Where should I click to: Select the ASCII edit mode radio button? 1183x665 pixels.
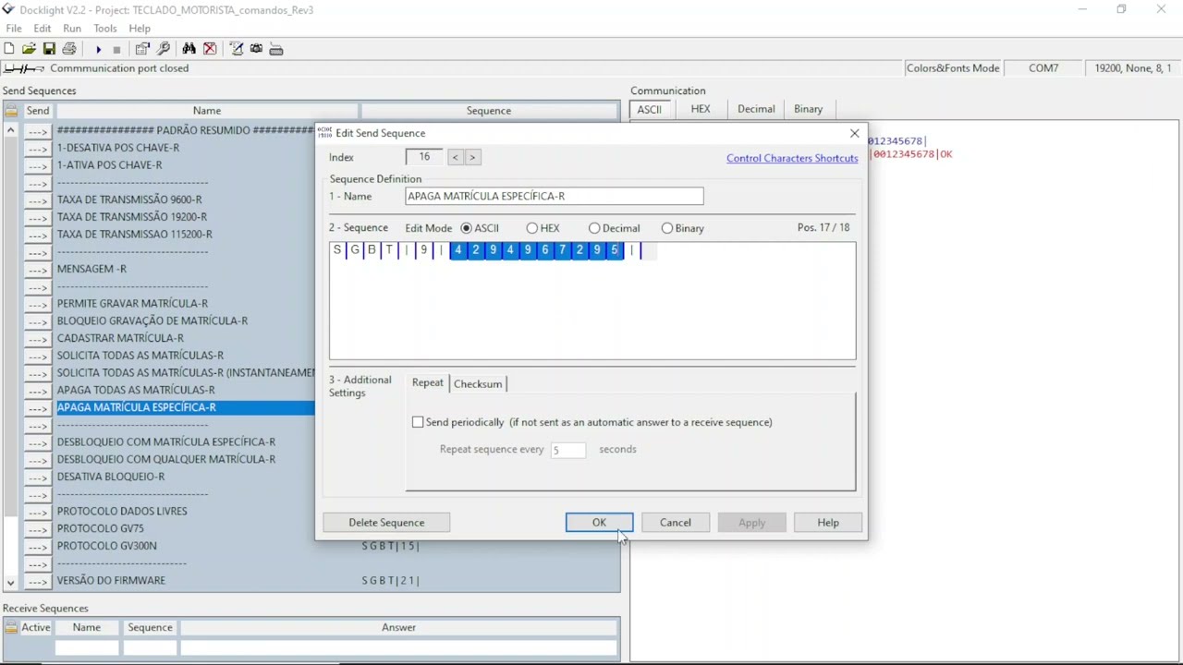[x=466, y=228]
